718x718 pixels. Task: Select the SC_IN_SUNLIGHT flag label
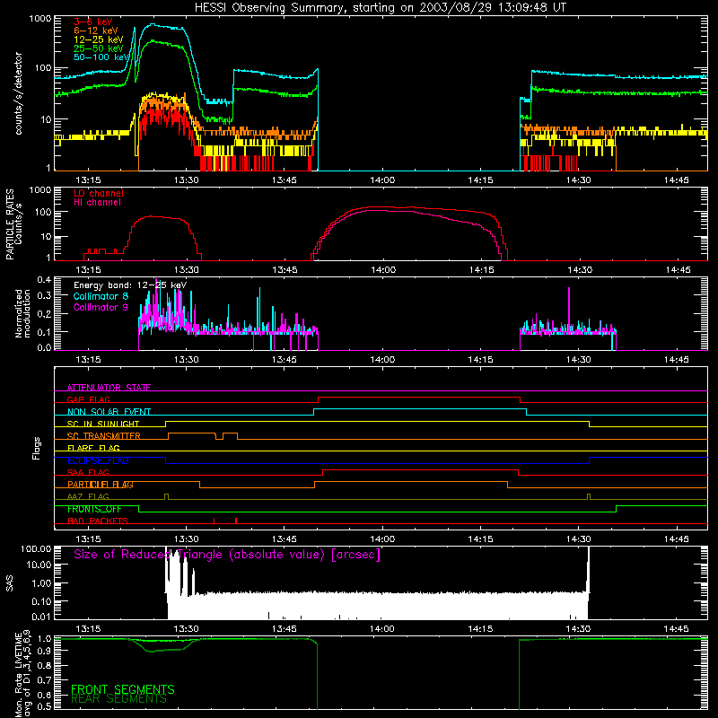[103, 424]
